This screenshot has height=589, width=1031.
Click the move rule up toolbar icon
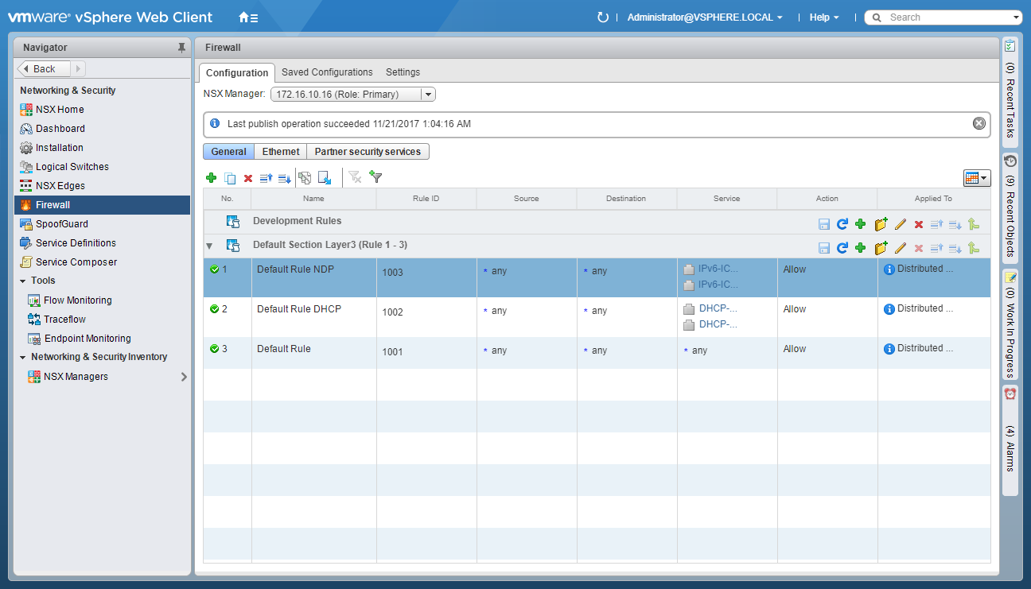pyautogui.click(x=267, y=178)
